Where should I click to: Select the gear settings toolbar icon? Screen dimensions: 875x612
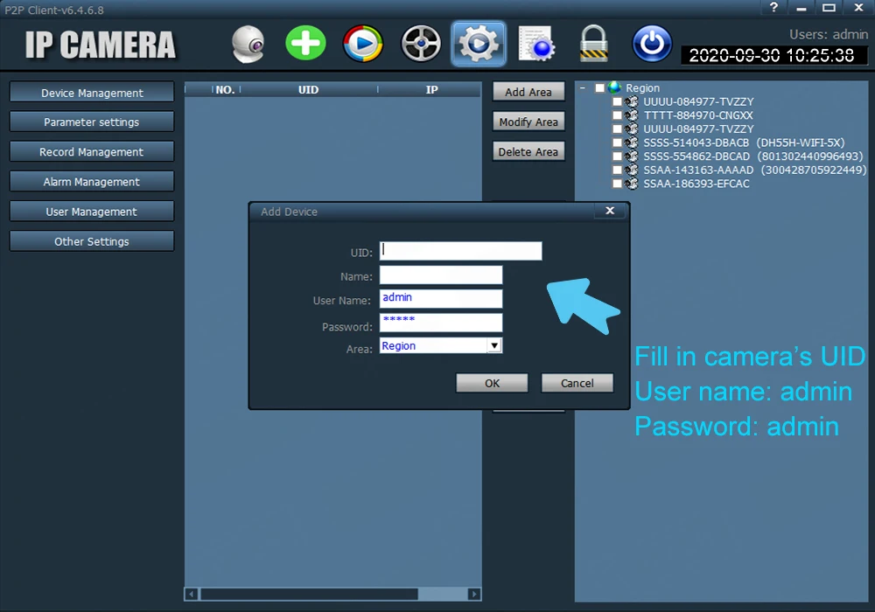click(479, 44)
